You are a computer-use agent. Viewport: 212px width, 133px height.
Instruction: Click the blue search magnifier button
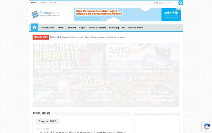pos(180,3)
